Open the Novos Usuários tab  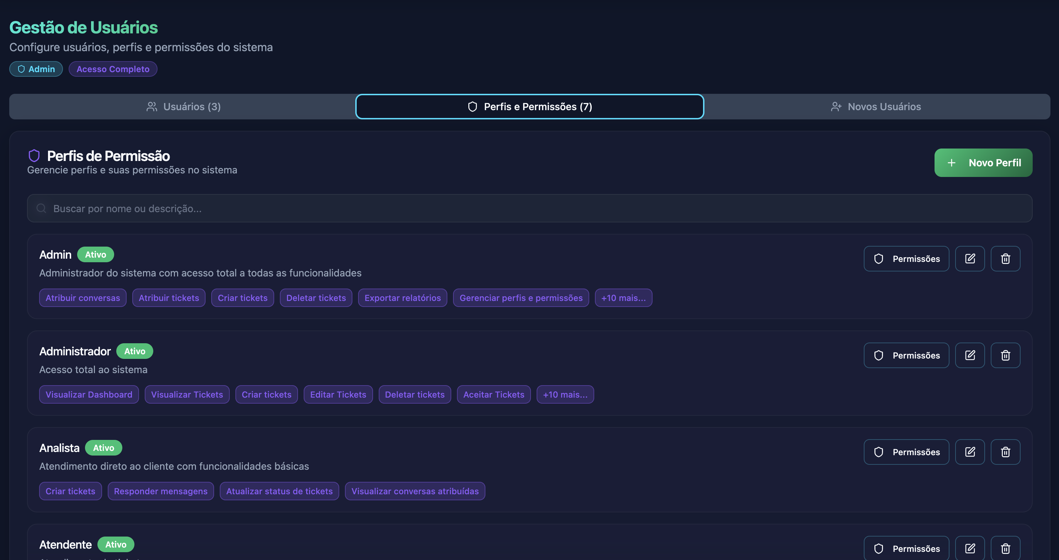tap(876, 107)
